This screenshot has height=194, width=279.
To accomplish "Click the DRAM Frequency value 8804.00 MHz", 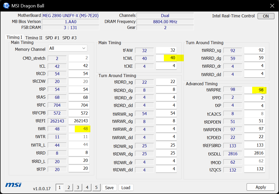I will click(x=165, y=22).
